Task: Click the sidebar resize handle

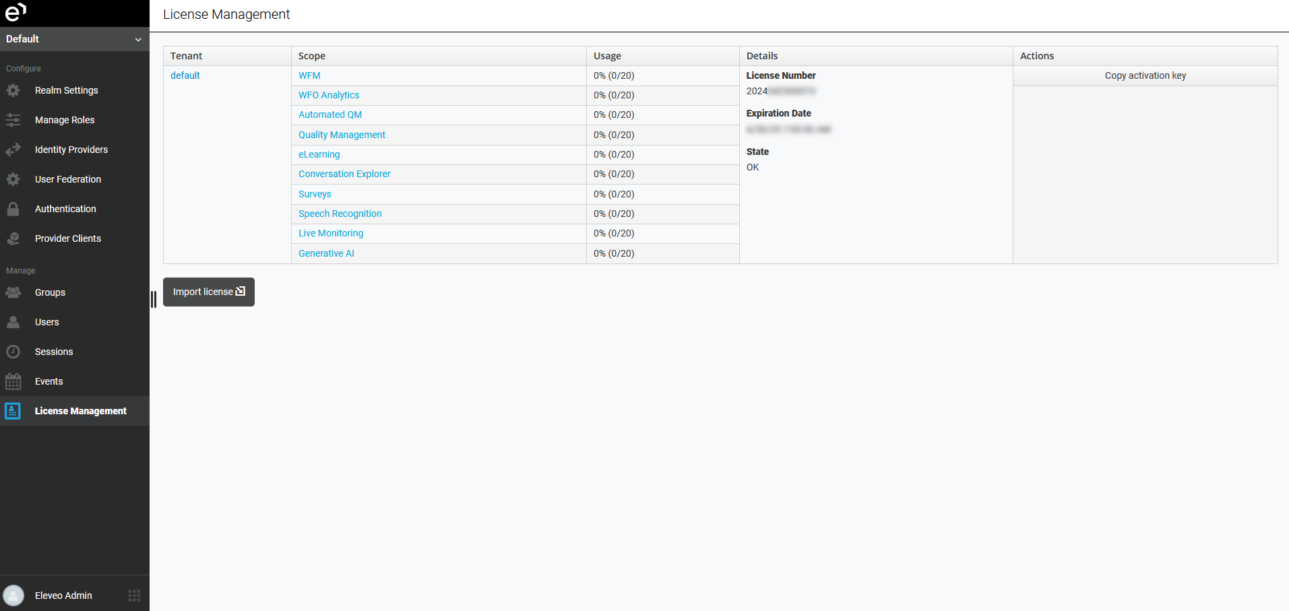Action: click(x=154, y=299)
